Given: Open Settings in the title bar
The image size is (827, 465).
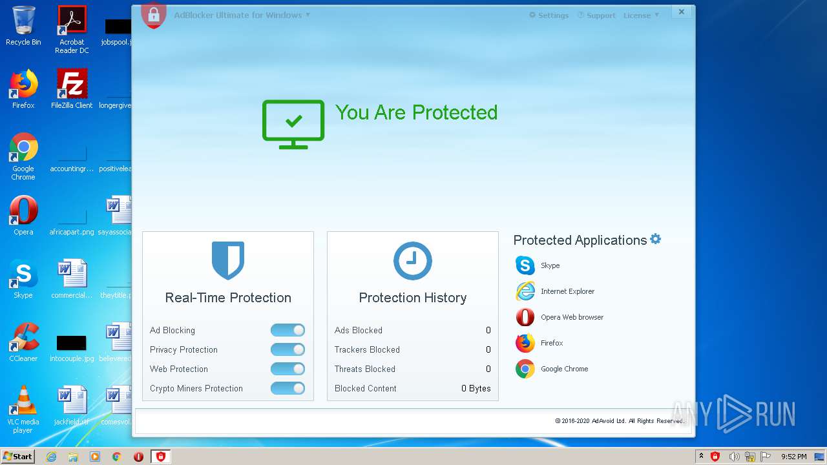Looking at the screenshot, I should [x=549, y=15].
